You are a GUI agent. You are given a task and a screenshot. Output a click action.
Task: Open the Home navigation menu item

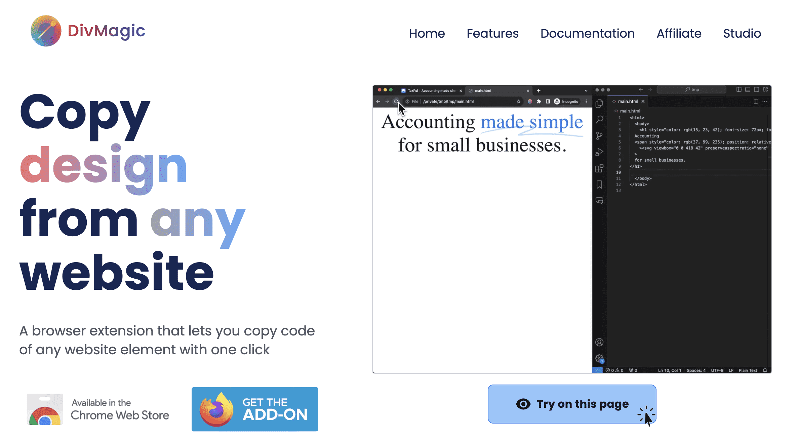[427, 33]
